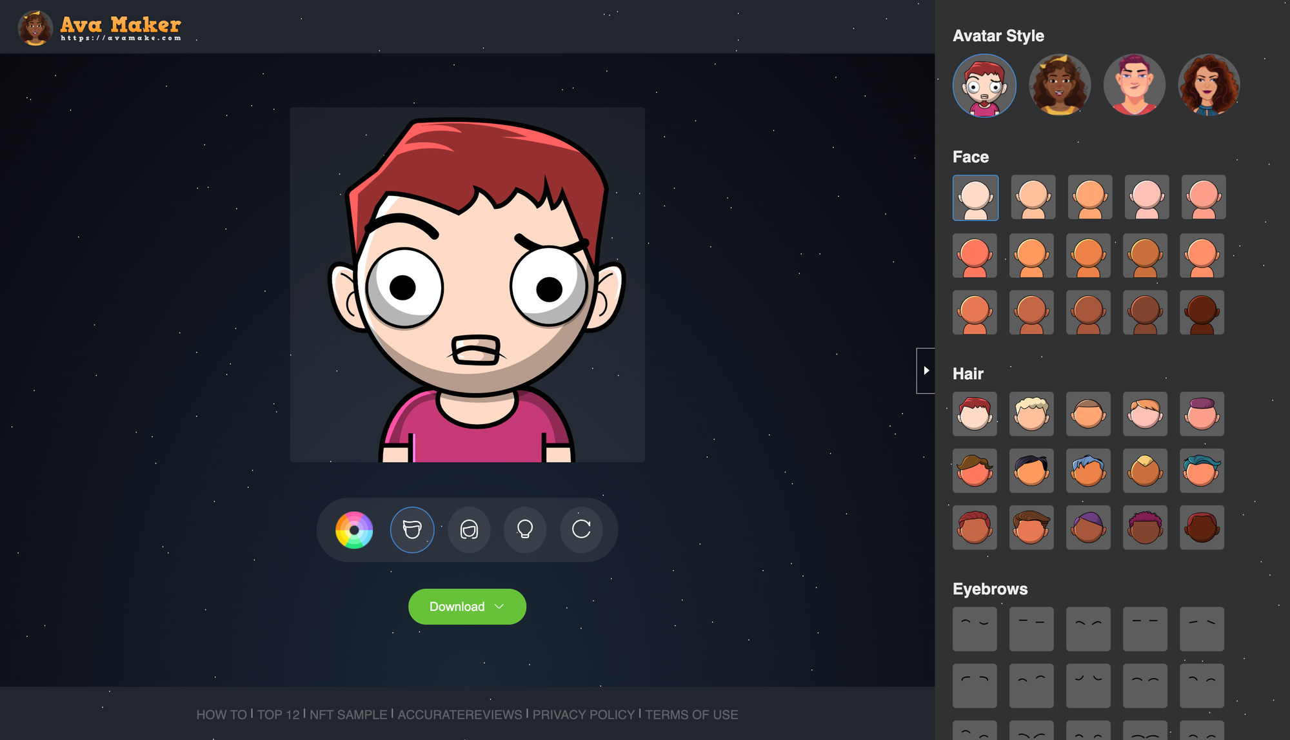Screen dimensions: 1290x740
Task: Select the blue spiky hair style
Action: click(1088, 471)
